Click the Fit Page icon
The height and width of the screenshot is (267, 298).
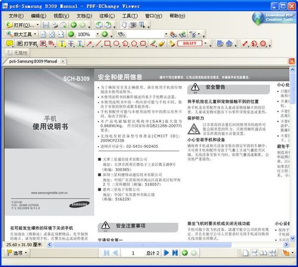(x=52, y=35)
